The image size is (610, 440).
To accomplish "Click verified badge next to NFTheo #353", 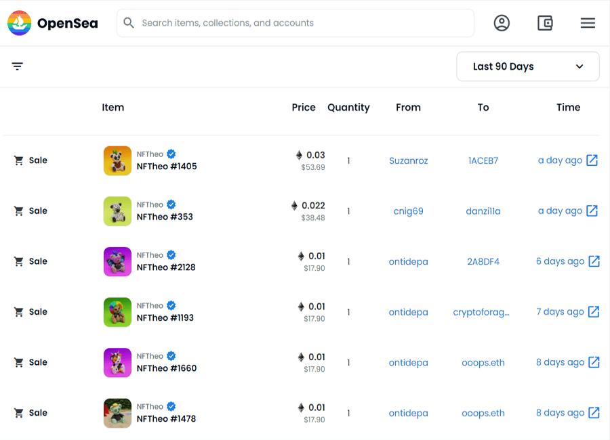I will 171,204.
